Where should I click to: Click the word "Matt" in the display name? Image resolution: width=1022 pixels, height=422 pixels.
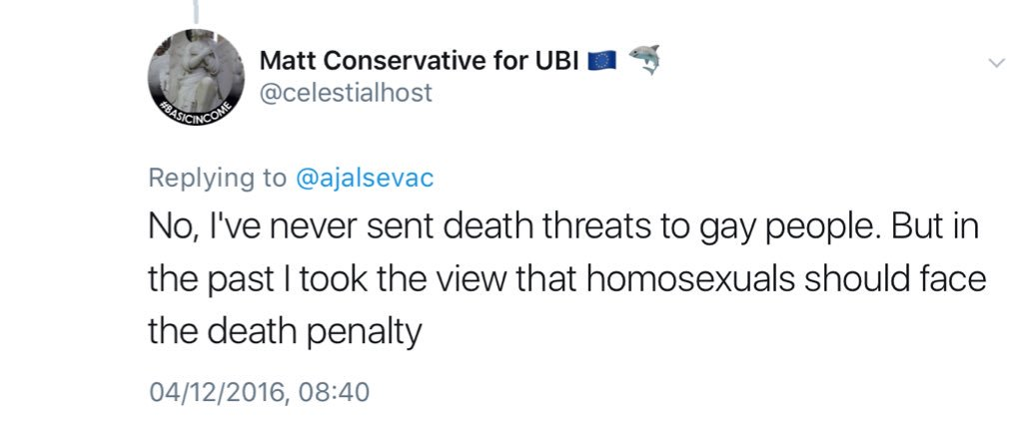(284, 61)
